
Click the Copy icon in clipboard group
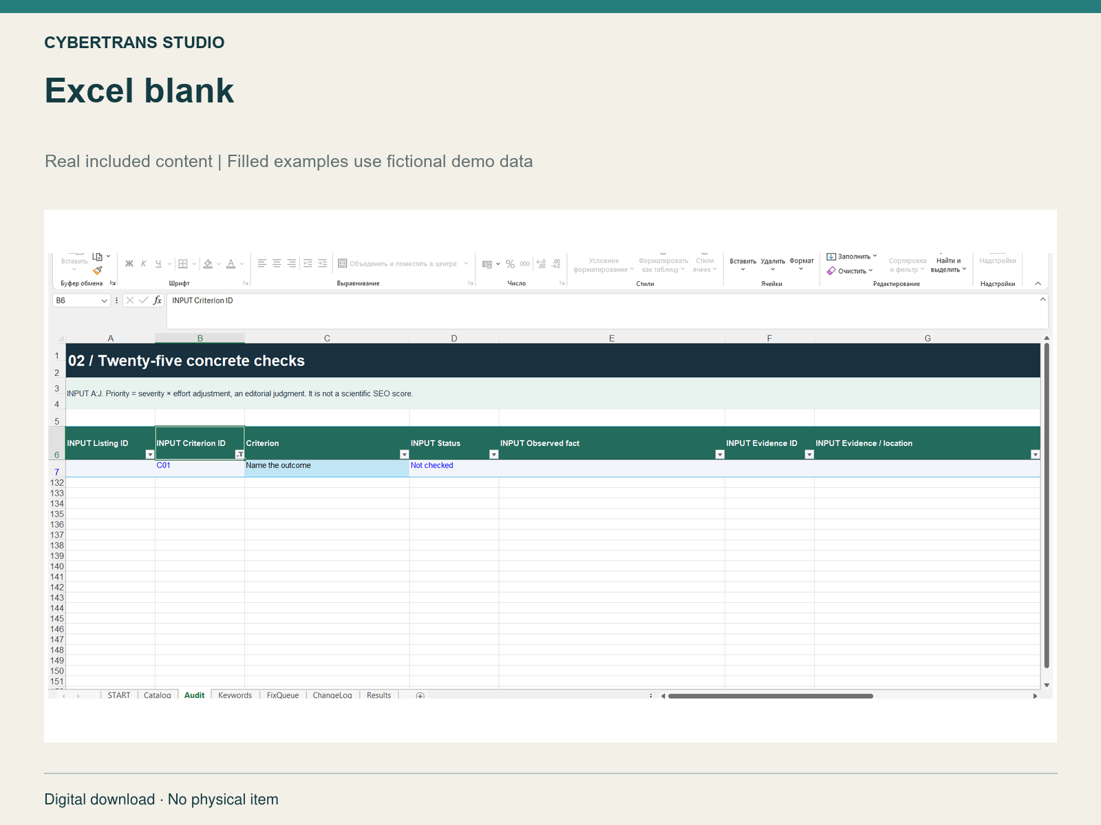pyautogui.click(x=98, y=256)
